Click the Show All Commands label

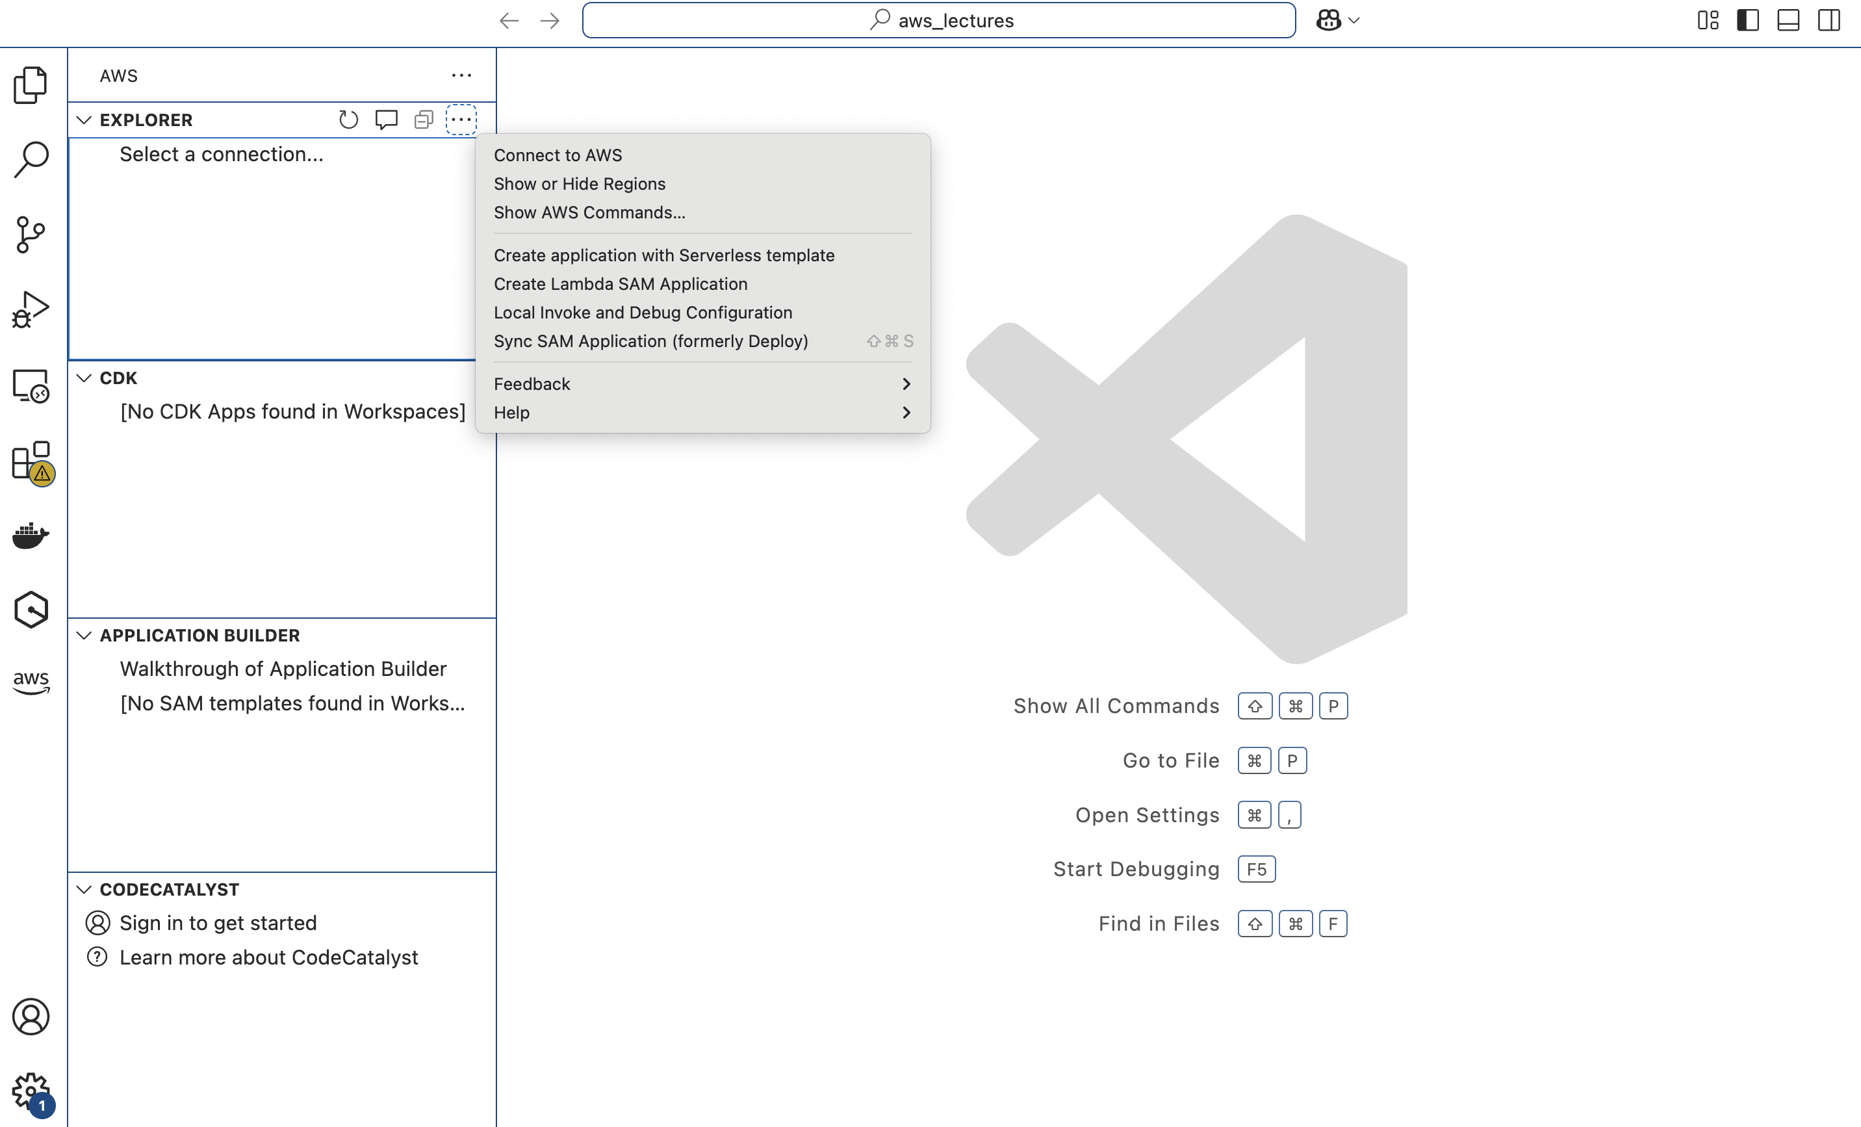(1116, 705)
